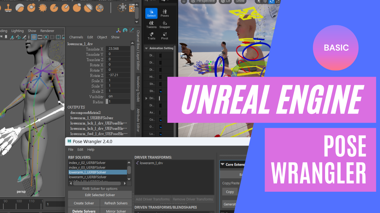380x213 pixels.
Task: Expand the Dri... row in Animation Settings
Action: 146,98
